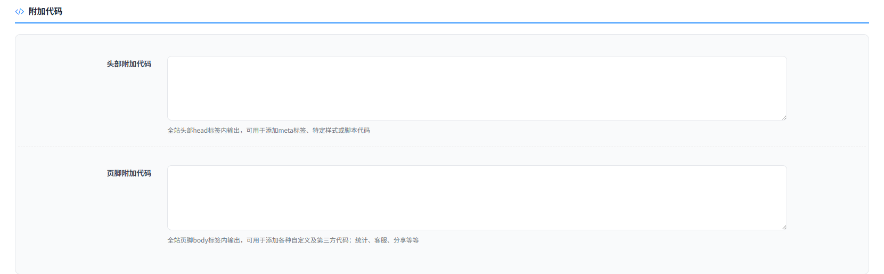Click the 附加代码 section code icon
This screenshot has width=884, height=274.
[x=20, y=12]
